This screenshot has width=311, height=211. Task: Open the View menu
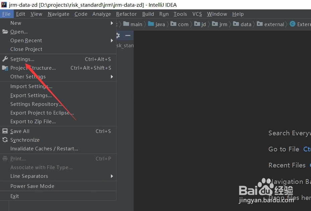click(36, 14)
